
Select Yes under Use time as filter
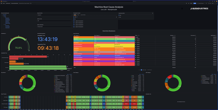pos(119,15)
